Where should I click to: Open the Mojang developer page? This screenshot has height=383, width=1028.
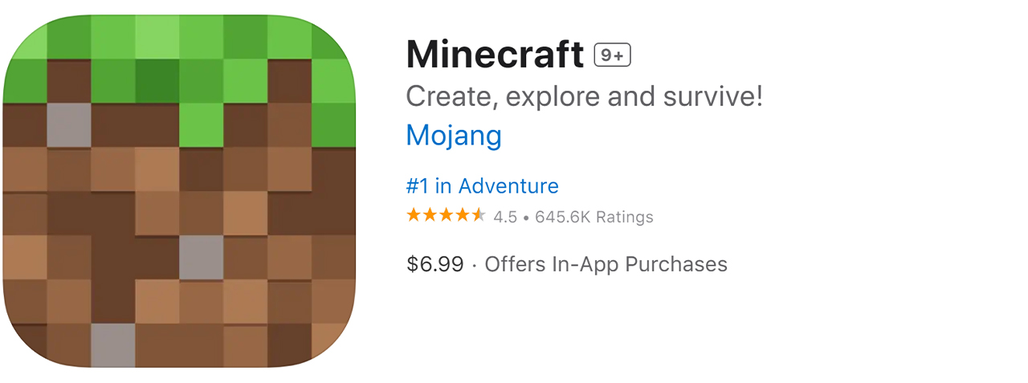(x=454, y=135)
